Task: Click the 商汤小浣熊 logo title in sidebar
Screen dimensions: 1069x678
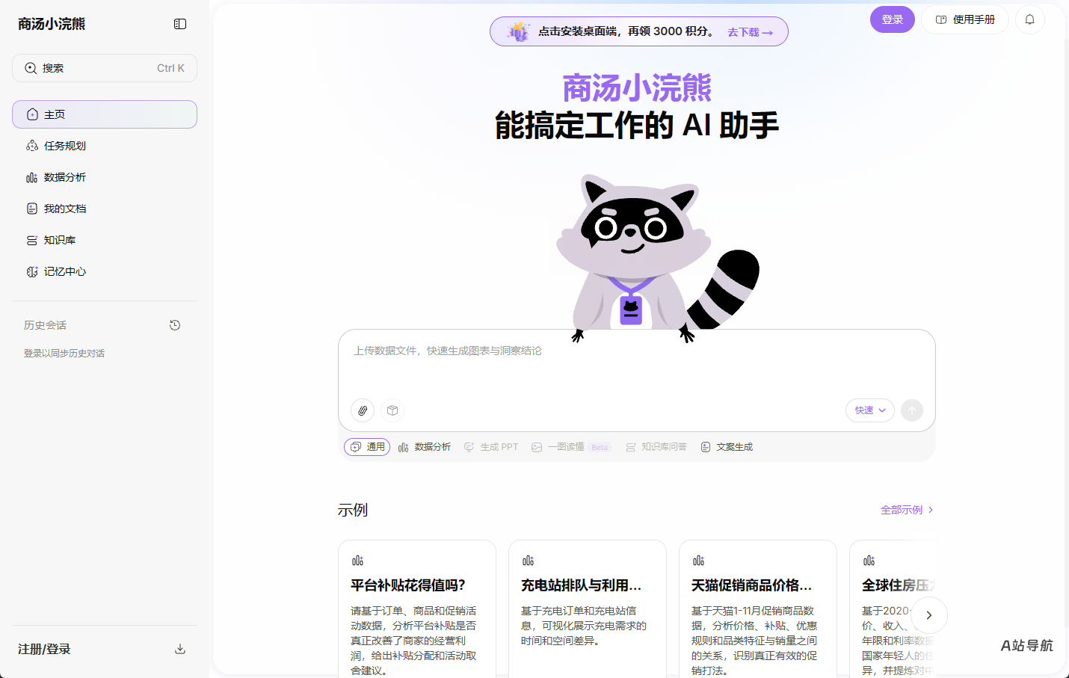Action: 52,24
